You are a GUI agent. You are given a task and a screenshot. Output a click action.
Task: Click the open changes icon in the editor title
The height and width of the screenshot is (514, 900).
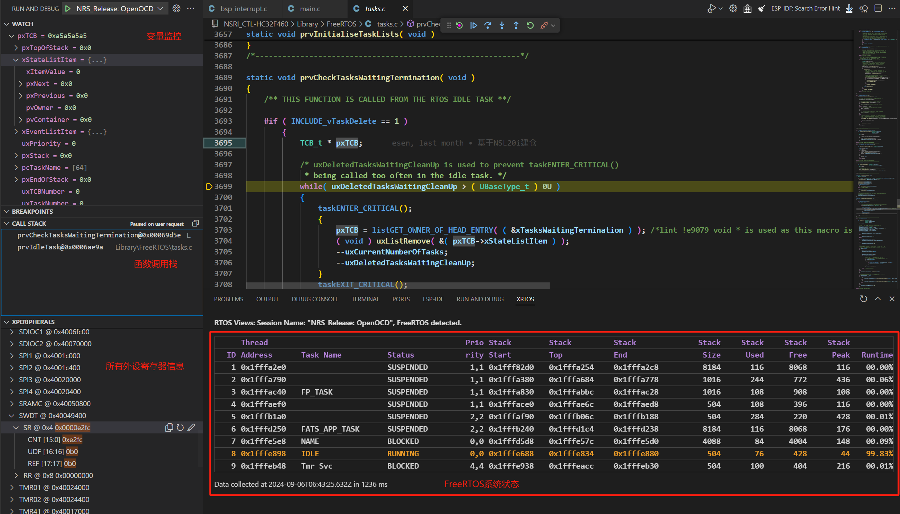[864, 8]
